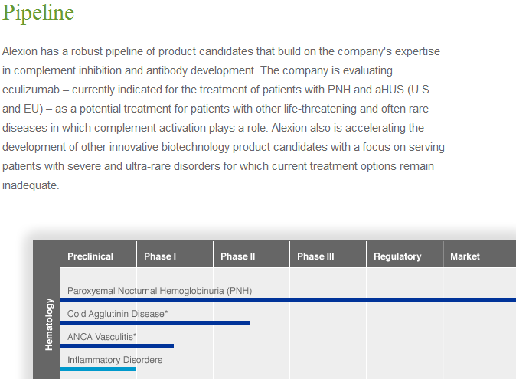This screenshot has height=379, width=516.
Task: Click the paragraph's first line starting with Alexion
Action: (x=221, y=51)
